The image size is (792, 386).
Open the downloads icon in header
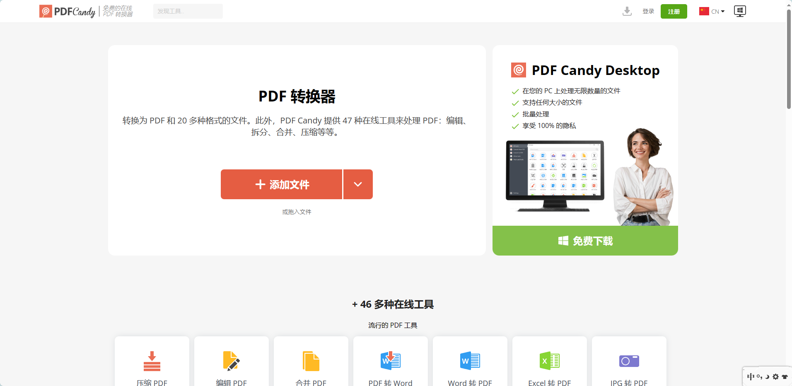click(x=627, y=11)
